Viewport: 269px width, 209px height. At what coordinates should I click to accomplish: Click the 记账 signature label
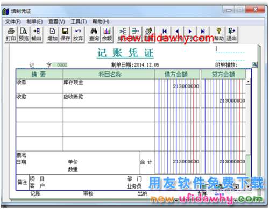36,193
